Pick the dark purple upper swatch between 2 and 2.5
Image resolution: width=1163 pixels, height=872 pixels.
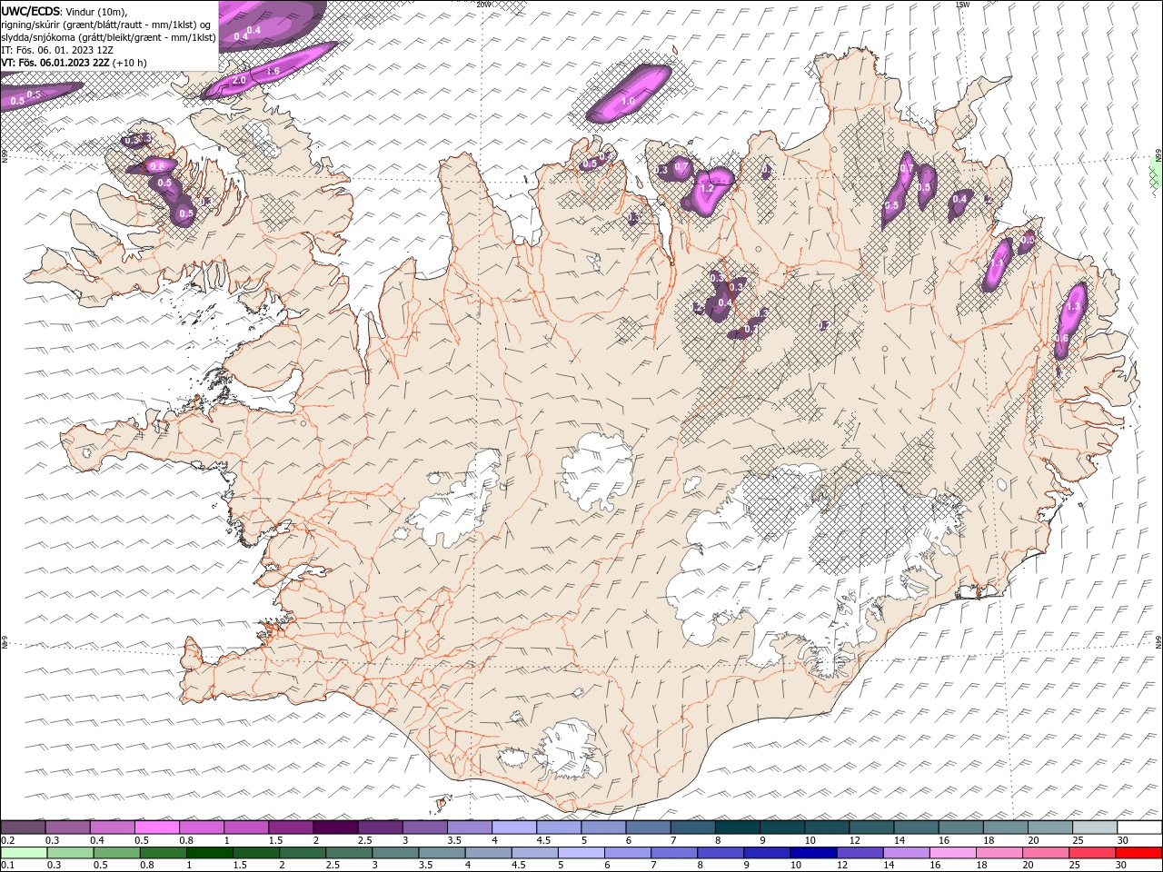coord(334,827)
